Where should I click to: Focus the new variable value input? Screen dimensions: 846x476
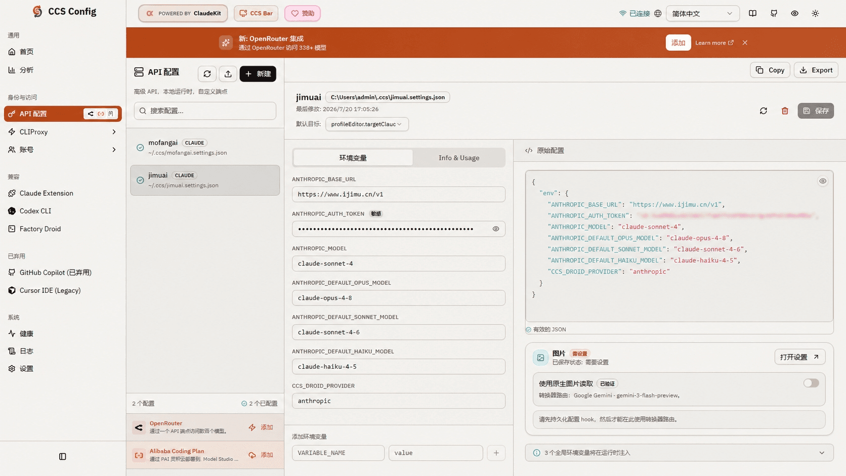coord(436,453)
